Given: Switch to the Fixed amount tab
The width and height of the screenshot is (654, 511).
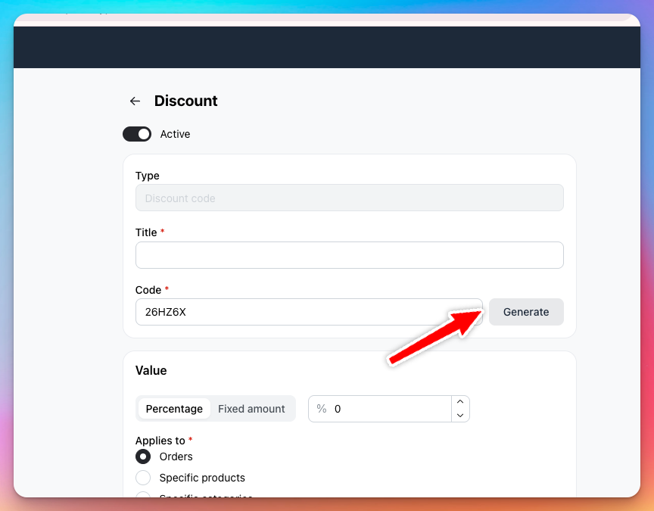Looking at the screenshot, I should tap(251, 409).
